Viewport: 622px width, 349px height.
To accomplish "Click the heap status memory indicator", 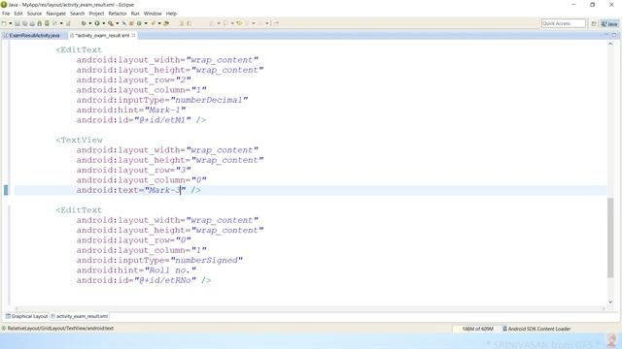I will point(477,329).
